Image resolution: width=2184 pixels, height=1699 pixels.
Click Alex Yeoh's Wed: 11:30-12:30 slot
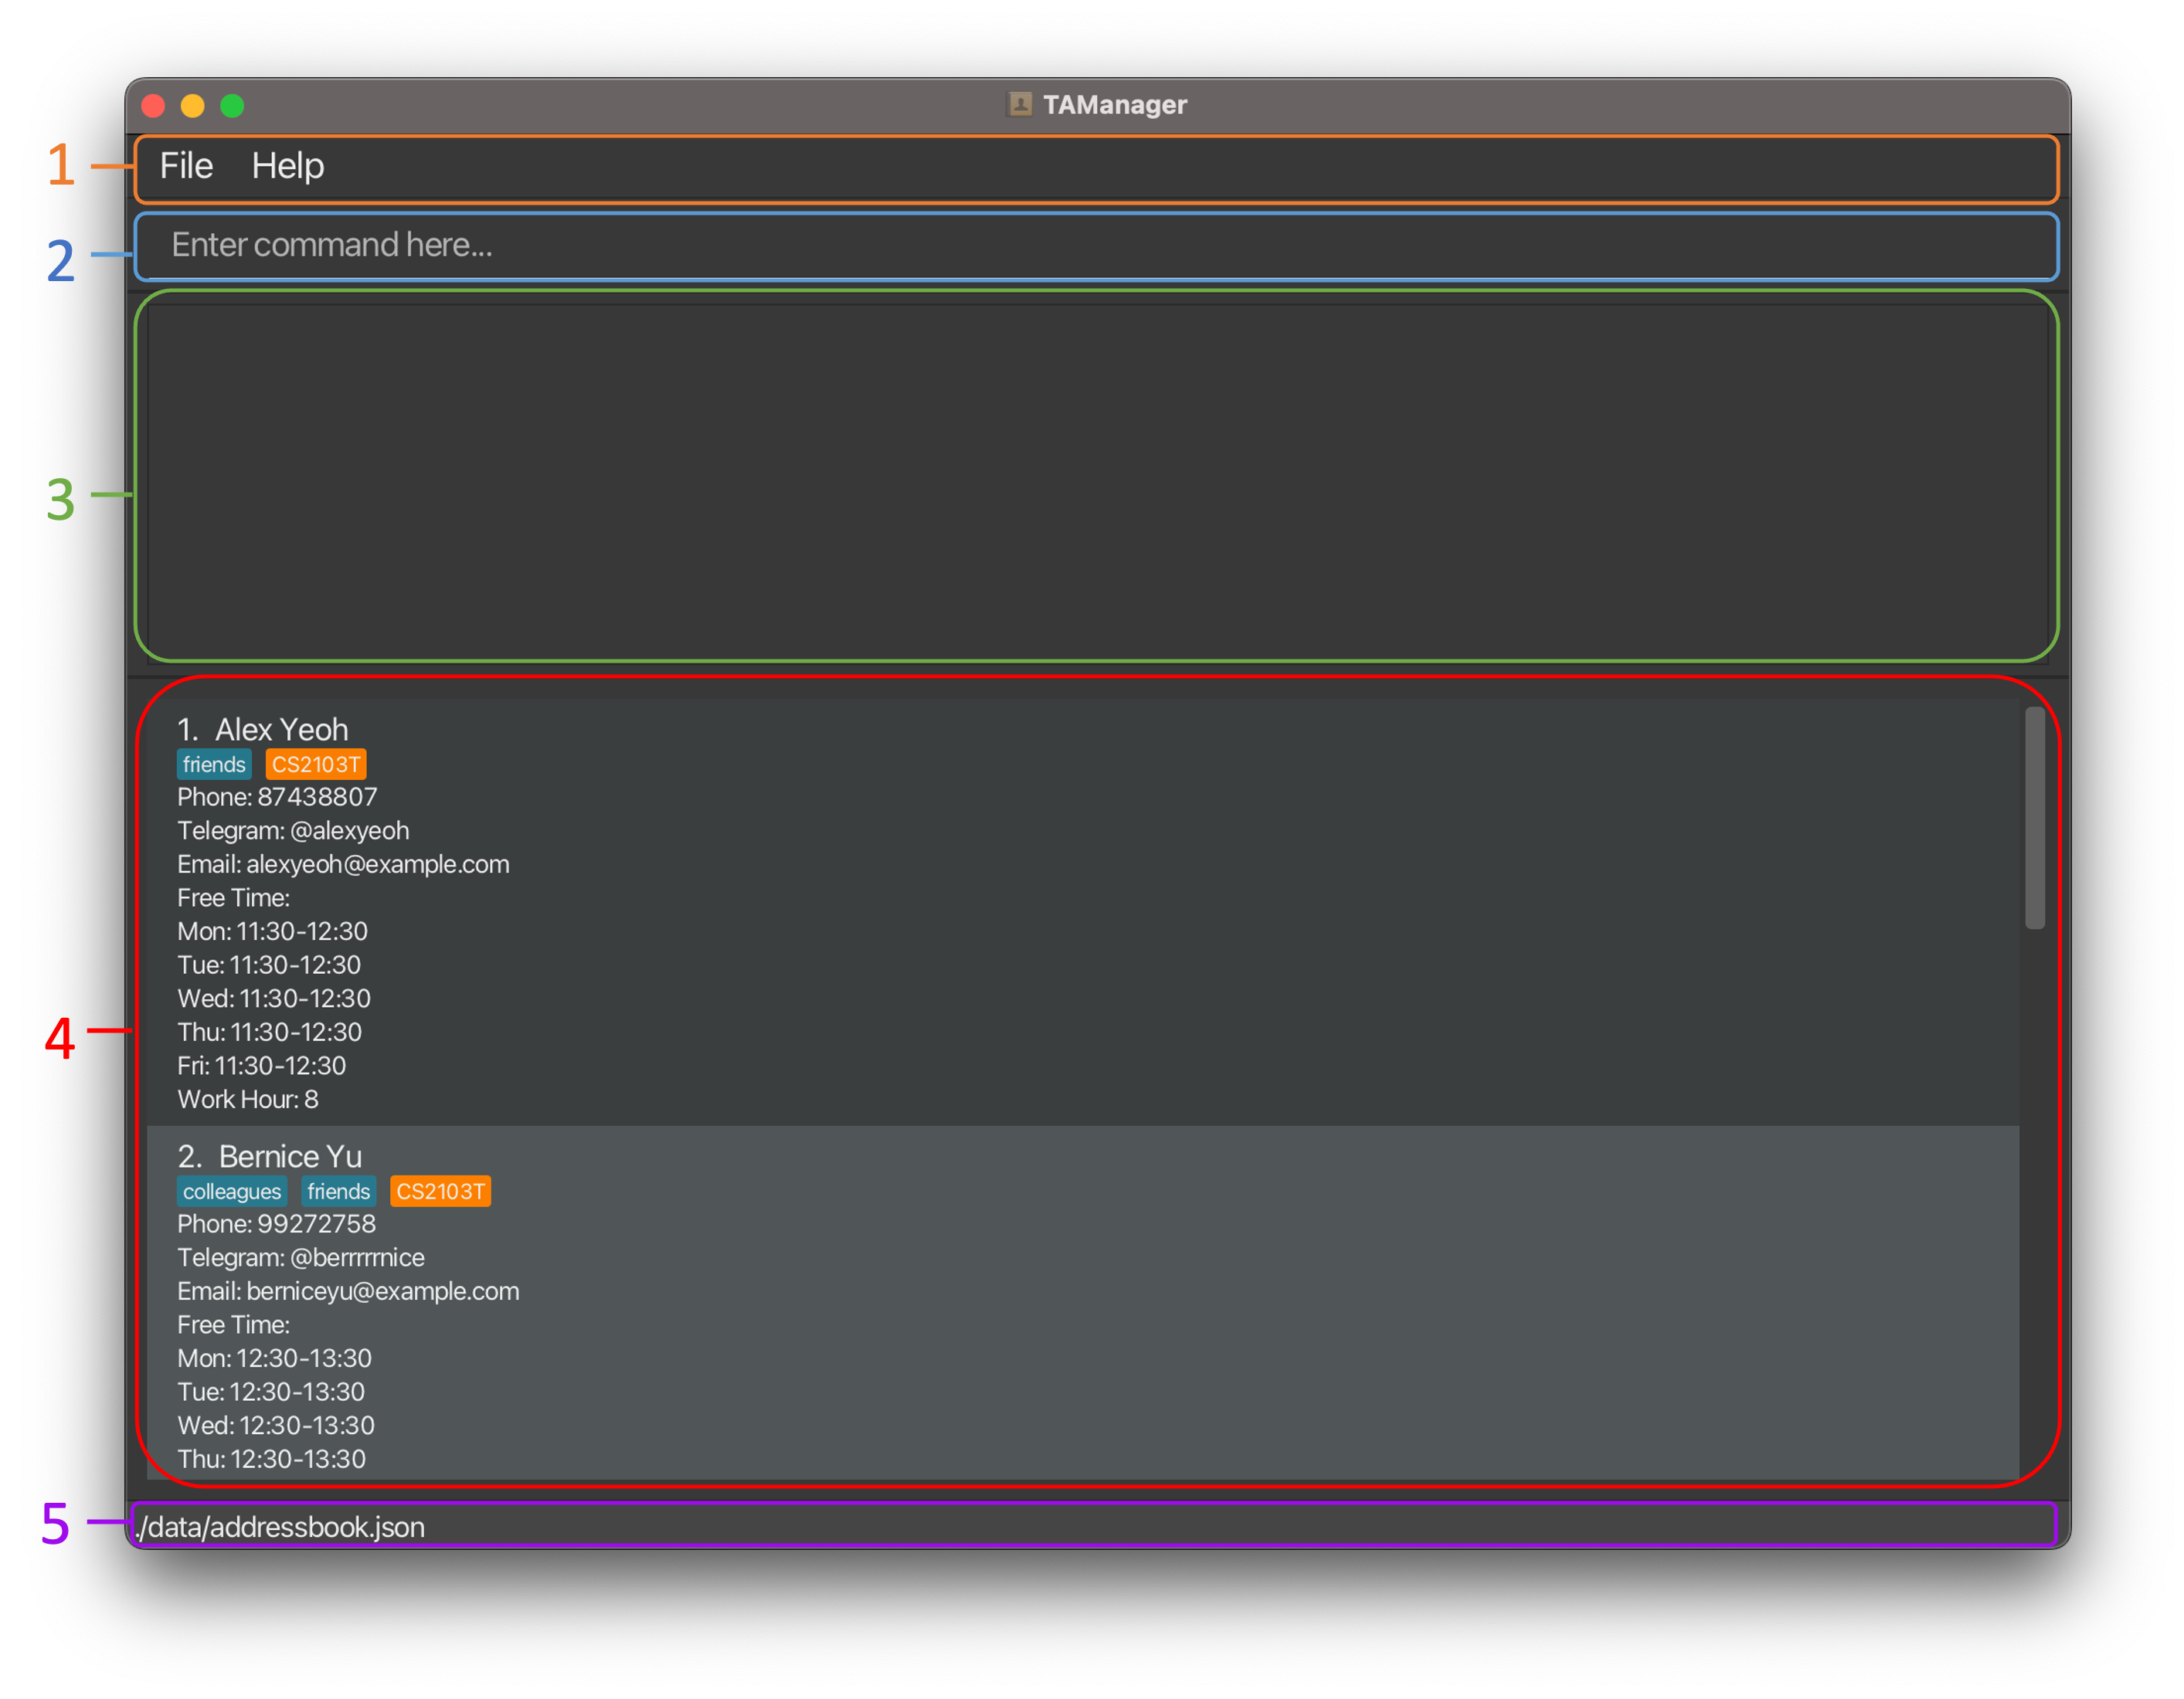pos(274,999)
